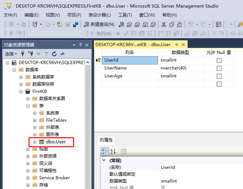Select the FileTables folder
The image size is (243, 189).
click(56, 120)
